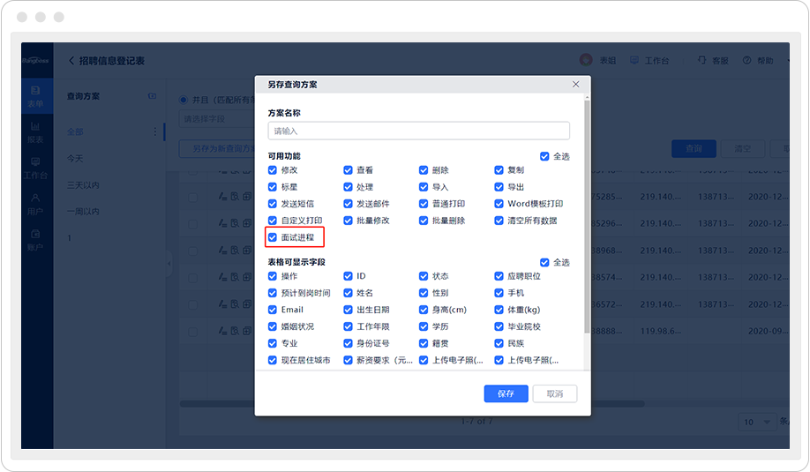Image resolution: width=810 pixels, height=472 pixels.
Task: Disable the 清空所有数据 checkbox
Action: pos(499,221)
